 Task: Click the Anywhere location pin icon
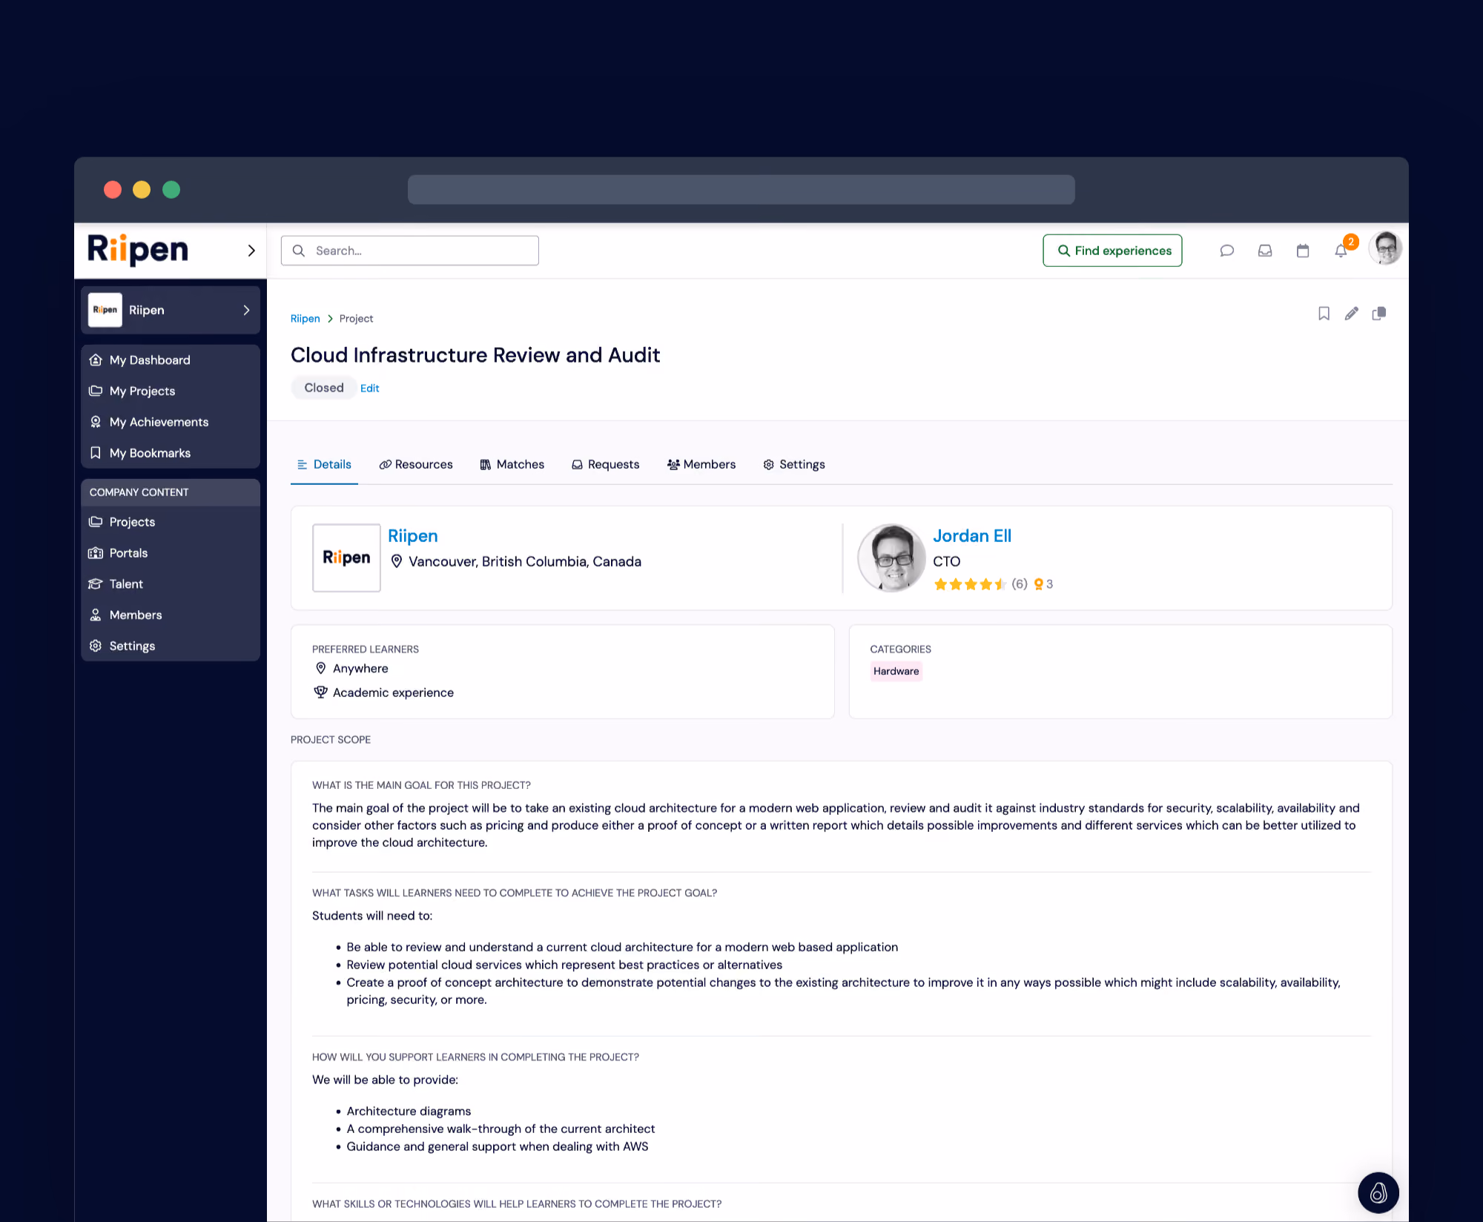click(x=320, y=668)
